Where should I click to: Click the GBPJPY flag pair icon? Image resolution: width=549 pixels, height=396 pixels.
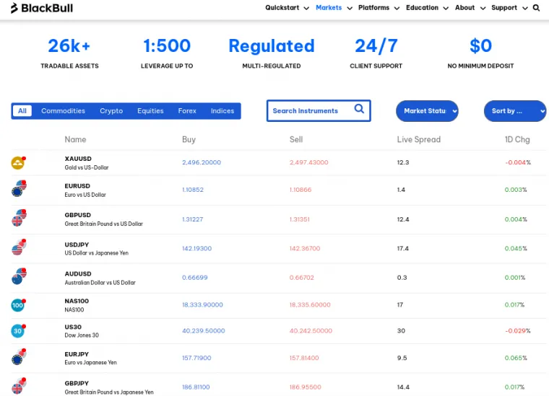pyautogui.click(x=19, y=385)
